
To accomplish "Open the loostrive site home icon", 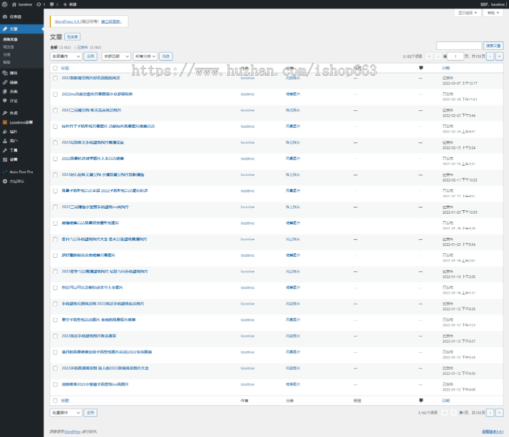I will (x=14, y=5).
